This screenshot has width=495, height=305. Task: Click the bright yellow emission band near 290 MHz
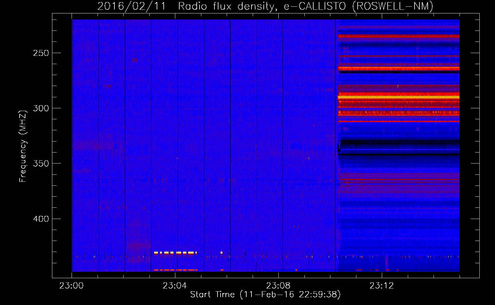[398, 97]
